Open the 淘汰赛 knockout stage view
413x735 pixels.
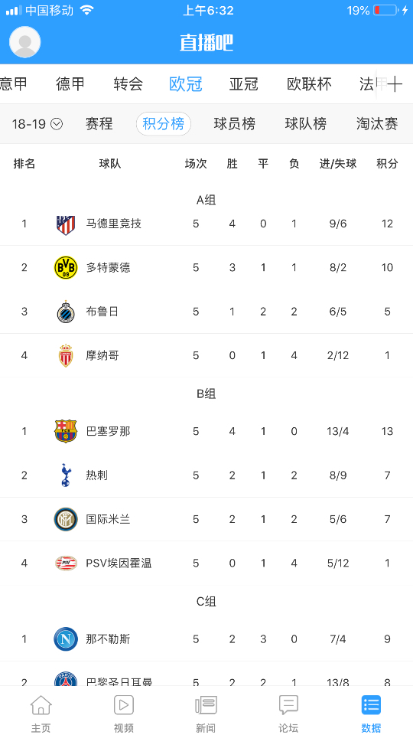[x=377, y=124]
